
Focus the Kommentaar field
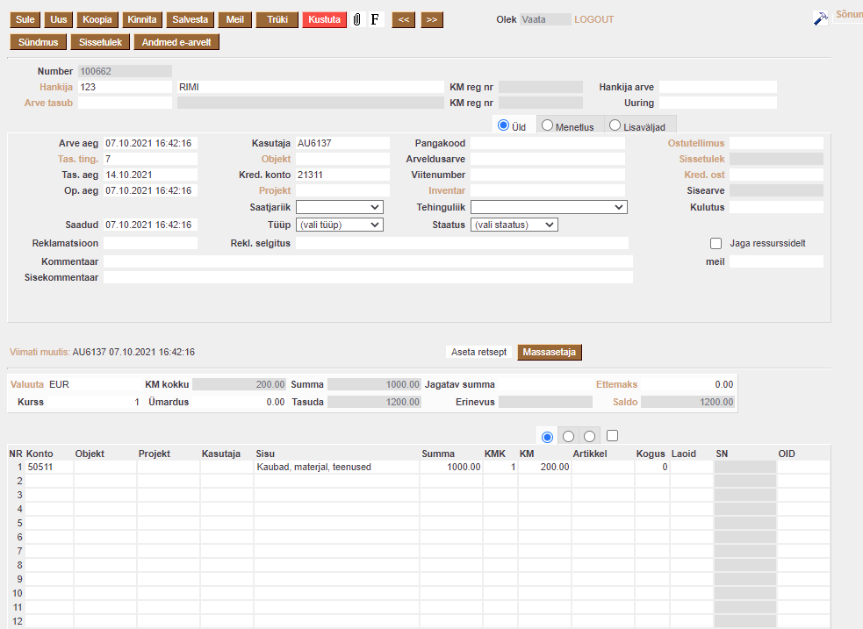pyautogui.click(x=368, y=261)
